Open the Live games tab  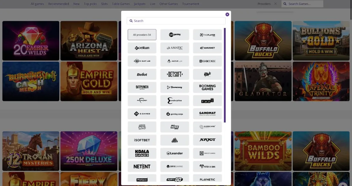pos(153,4)
